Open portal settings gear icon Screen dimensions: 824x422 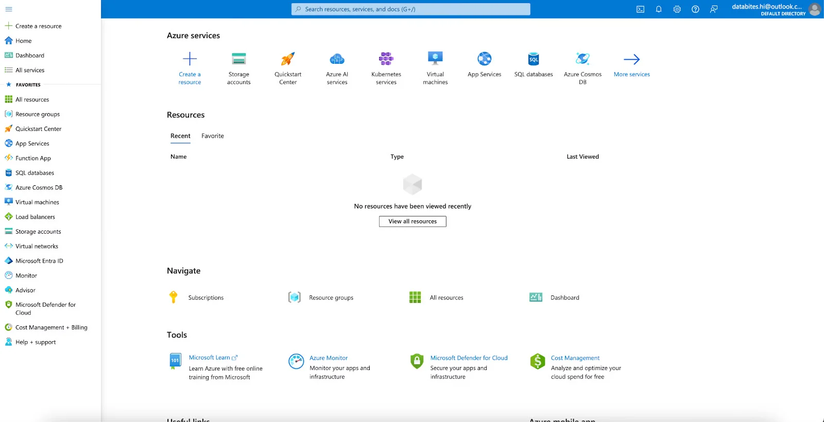tap(677, 9)
